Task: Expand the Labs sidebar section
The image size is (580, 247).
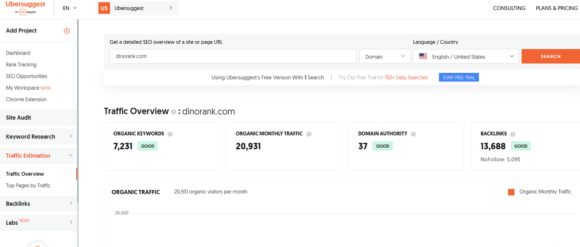Action: (39, 222)
